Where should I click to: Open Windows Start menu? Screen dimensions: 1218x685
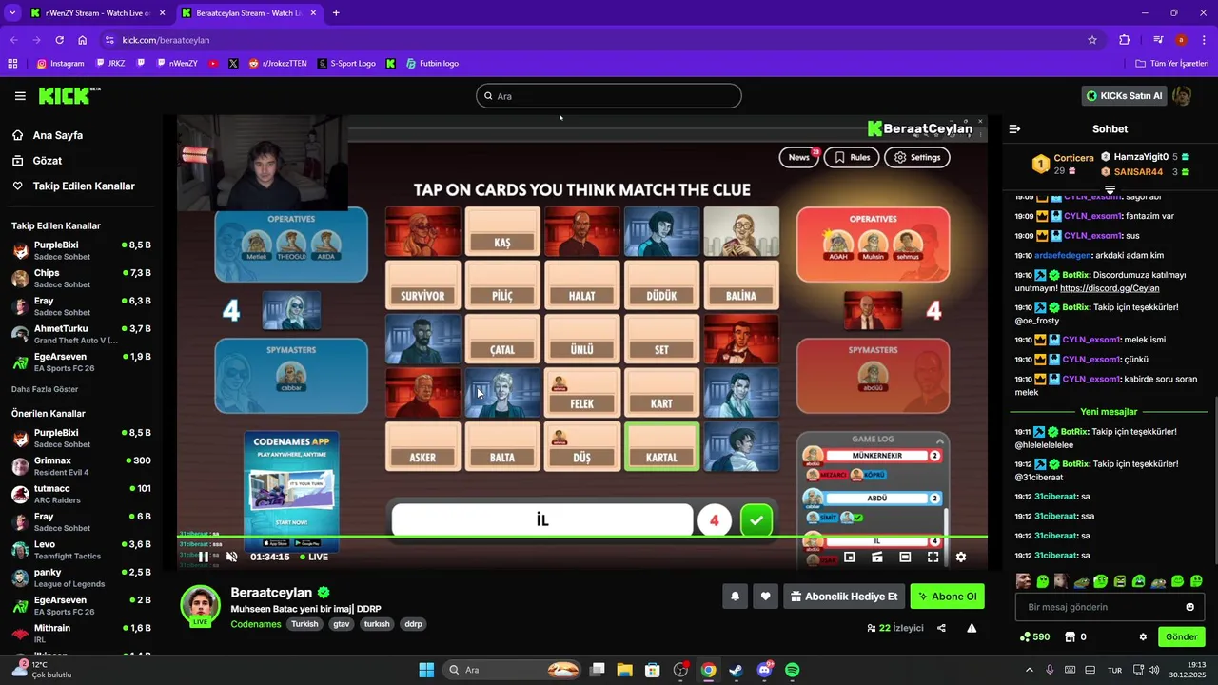426,670
